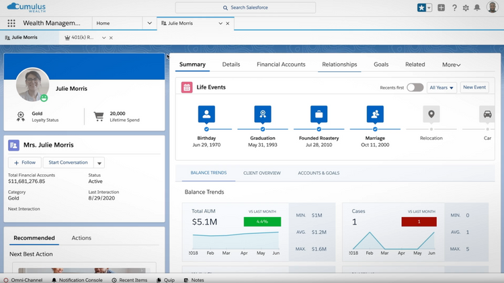The image size is (504, 283).
Task: Click the Relocation map pin icon
Action: (431, 114)
